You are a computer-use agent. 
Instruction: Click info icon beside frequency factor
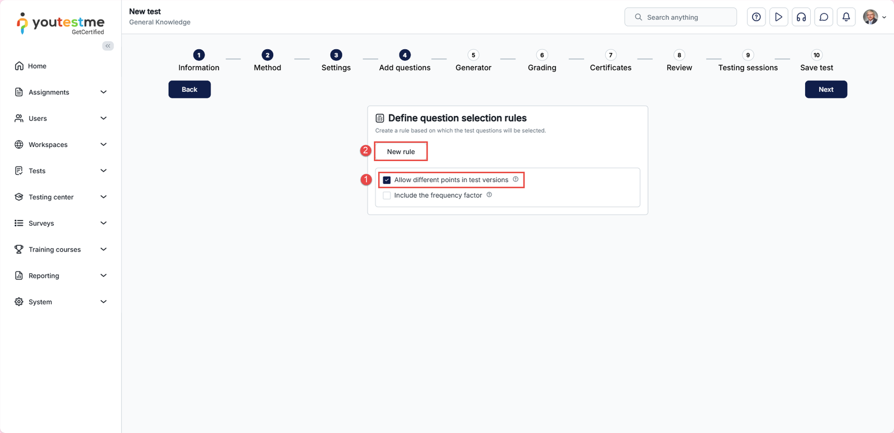point(489,195)
